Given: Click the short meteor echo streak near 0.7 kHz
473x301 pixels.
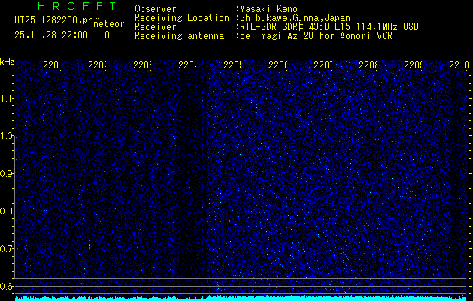Looking at the screenshot, I should 90,245.
